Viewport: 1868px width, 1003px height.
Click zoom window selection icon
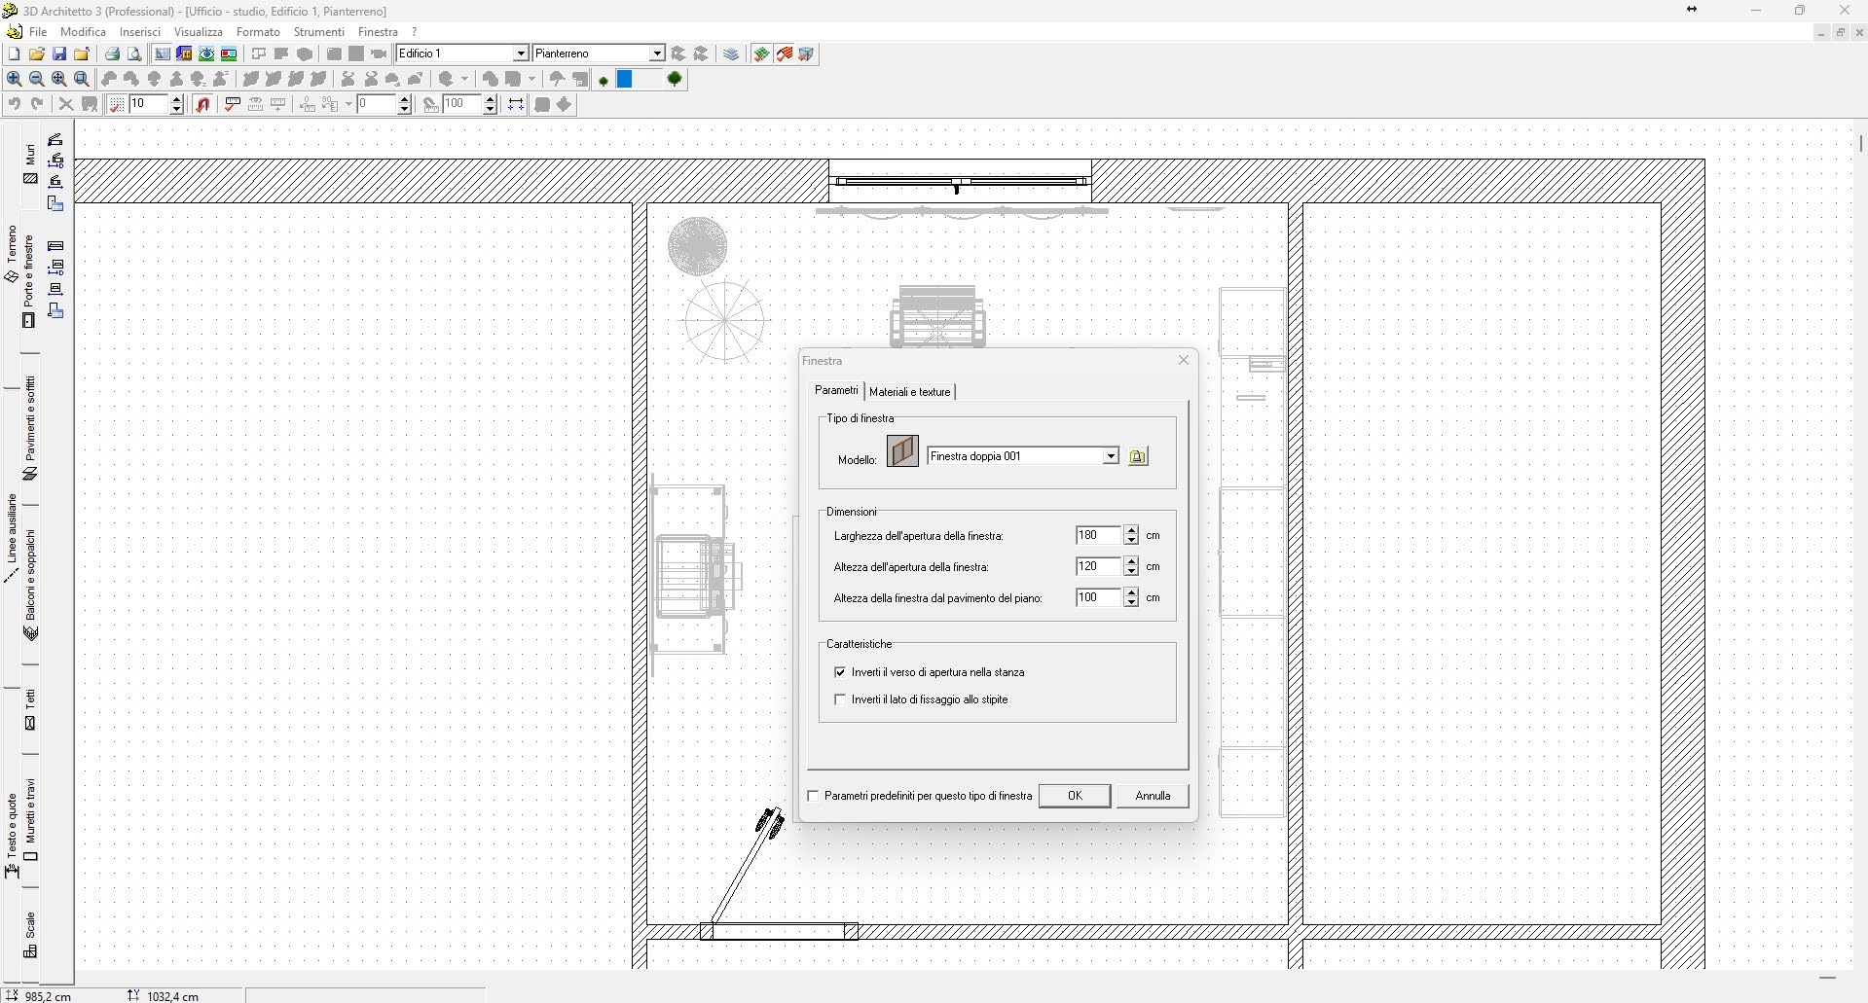(82, 80)
